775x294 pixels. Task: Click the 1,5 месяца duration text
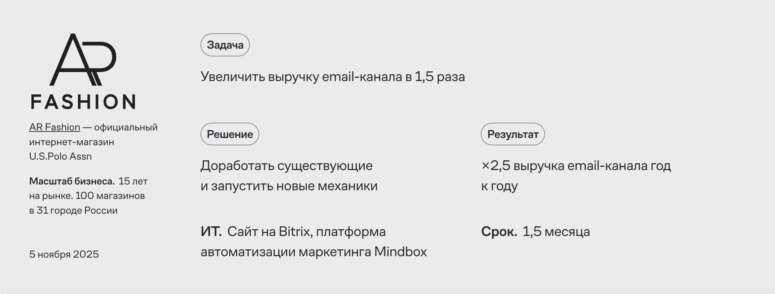coord(556,232)
